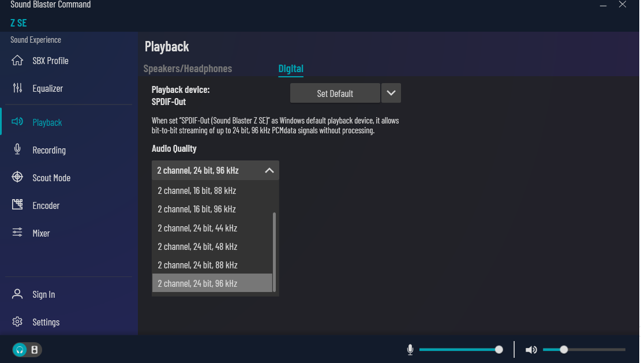
Task: Switch output to headphones
Action: (20, 350)
